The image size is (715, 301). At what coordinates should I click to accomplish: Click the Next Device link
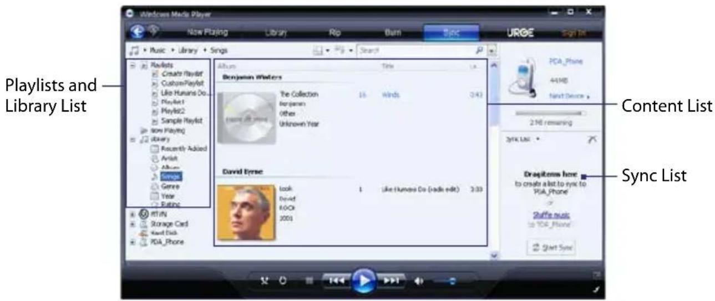(x=569, y=96)
